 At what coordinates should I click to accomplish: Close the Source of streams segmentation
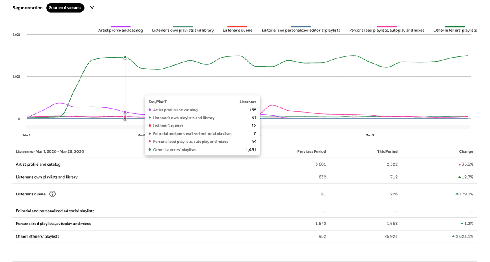pyautogui.click(x=92, y=8)
